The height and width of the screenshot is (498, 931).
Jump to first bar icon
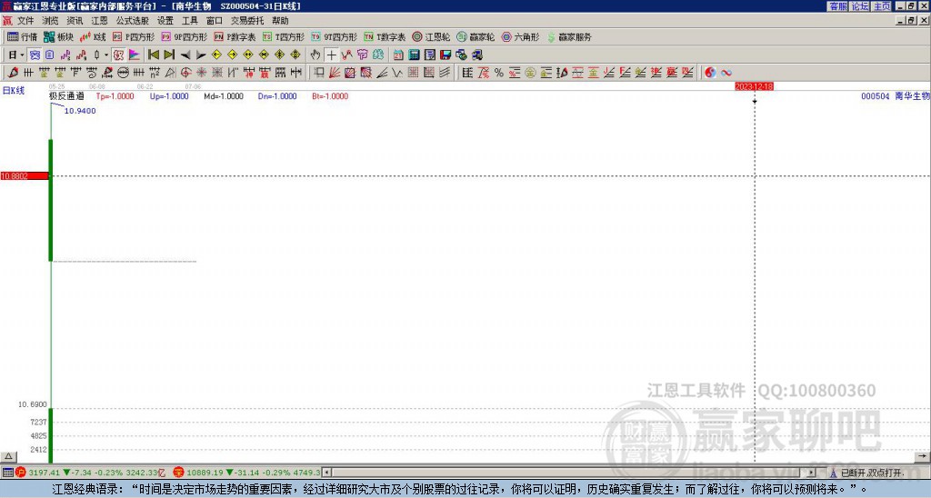point(153,55)
